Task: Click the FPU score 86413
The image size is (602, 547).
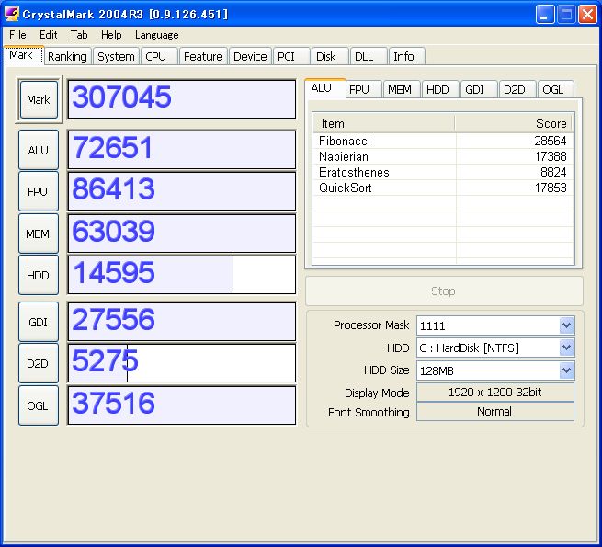Action: 182,191
